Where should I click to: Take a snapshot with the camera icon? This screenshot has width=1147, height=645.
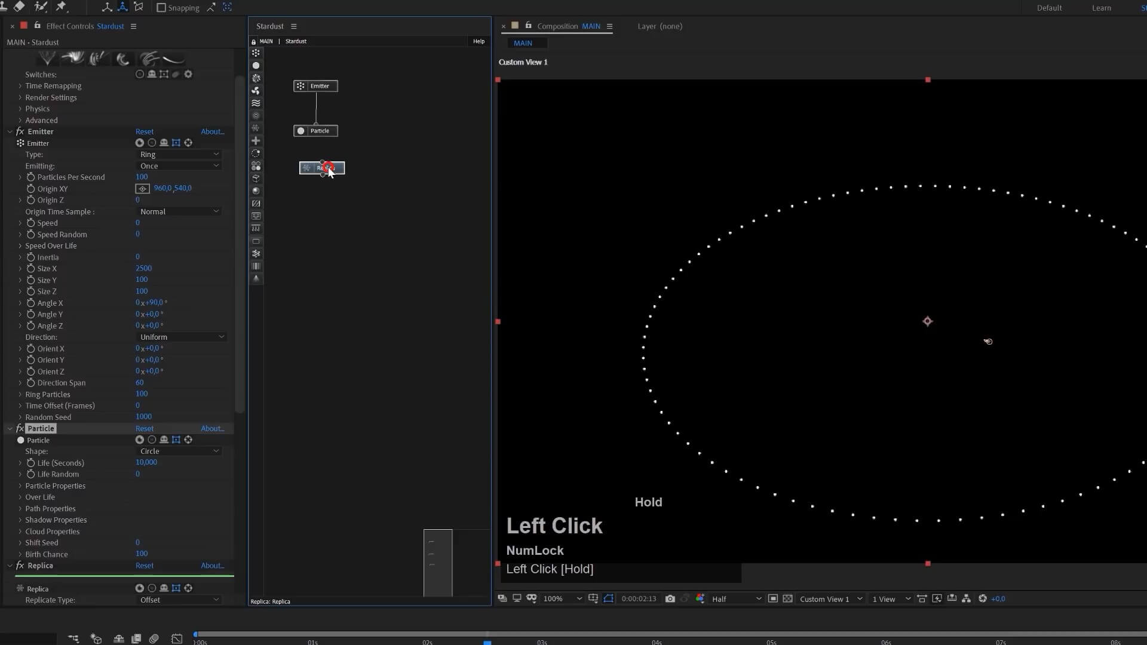click(670, 598)
